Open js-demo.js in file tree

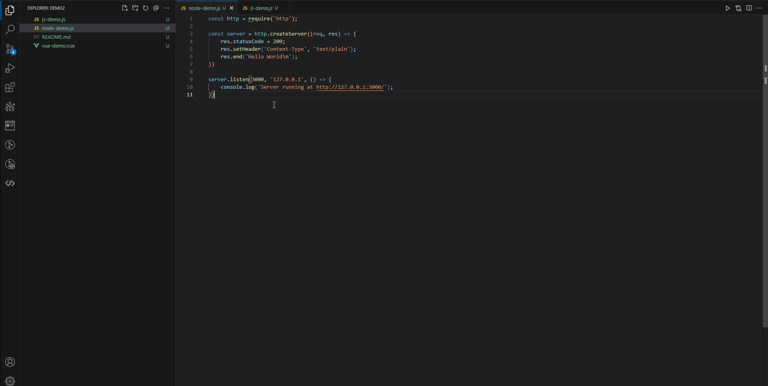point(98,19)
